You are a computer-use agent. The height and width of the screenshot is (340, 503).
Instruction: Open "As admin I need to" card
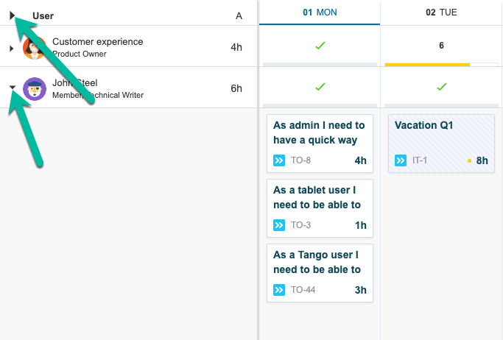click(319, 132)
